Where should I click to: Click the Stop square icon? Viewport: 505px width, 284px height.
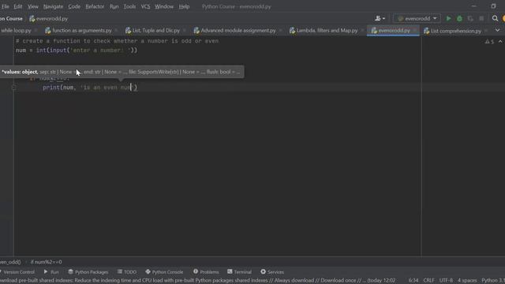(481, 19)
